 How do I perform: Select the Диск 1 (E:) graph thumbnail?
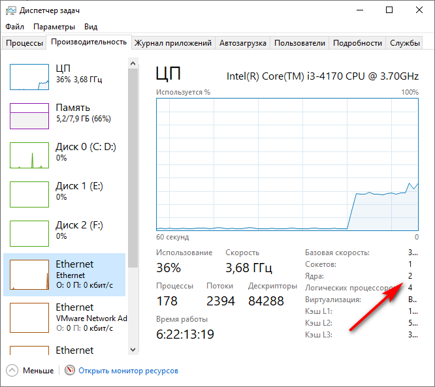(29, 194)
